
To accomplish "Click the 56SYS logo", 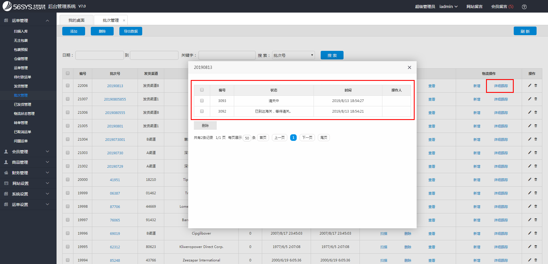I will 24,6.
